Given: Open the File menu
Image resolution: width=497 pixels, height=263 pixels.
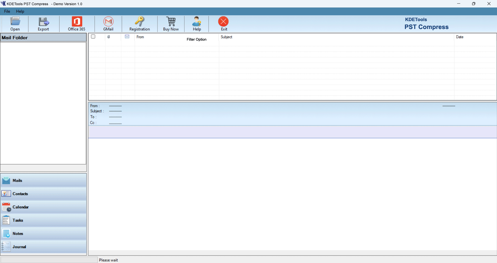Looking at the screenshot, I should tap(7, 11).
